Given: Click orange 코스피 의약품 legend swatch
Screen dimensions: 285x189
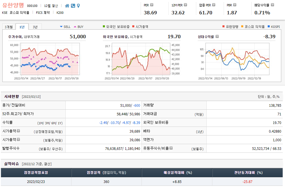Looking at the screenshot, I should [242, 26].
